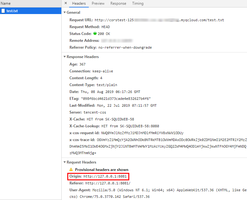Collapse the Request Headers section
This screenshot has width=247, height=200.
pos(64,162)
